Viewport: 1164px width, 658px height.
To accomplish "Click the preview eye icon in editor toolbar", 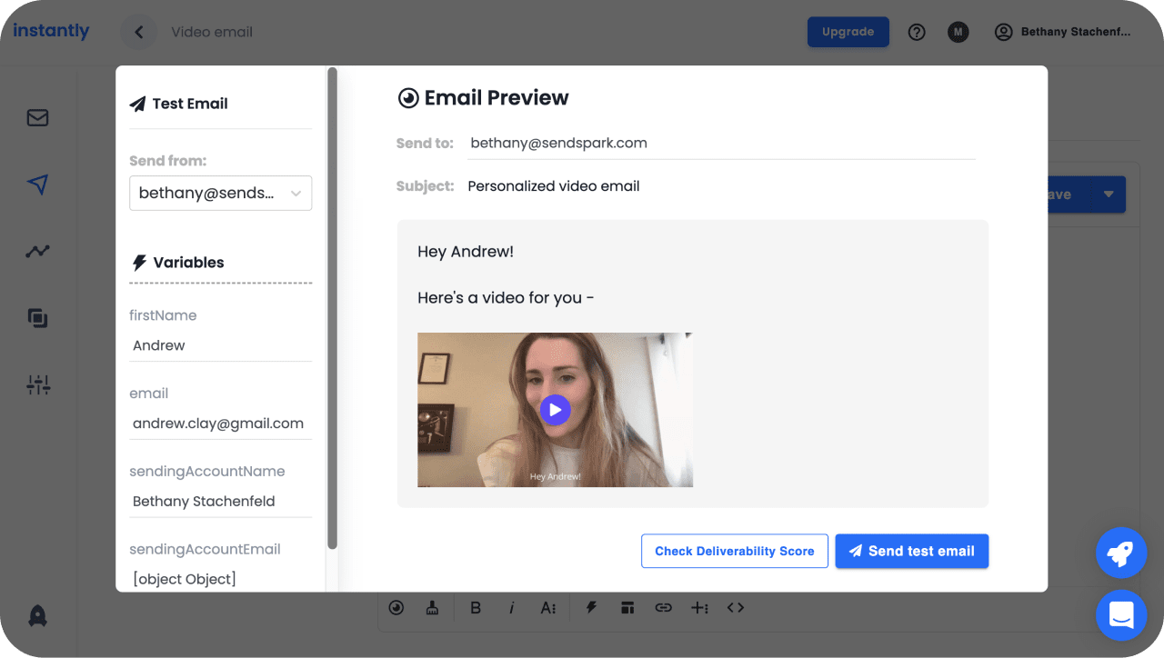I will click(396, 608).
